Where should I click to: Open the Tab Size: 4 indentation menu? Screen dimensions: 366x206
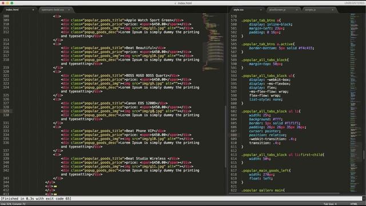[330, 204]
